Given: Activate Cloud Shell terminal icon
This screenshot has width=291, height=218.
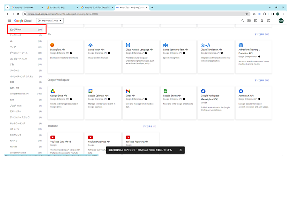Looking at the screenshot, I should click(256, 21).
